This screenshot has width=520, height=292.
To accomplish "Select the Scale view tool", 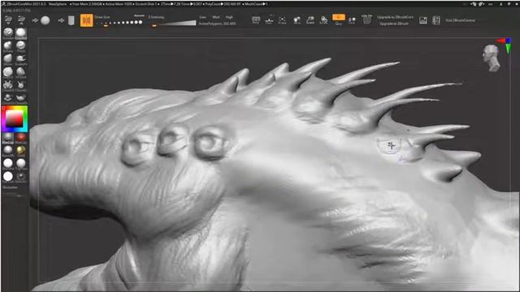I will 310,20.
